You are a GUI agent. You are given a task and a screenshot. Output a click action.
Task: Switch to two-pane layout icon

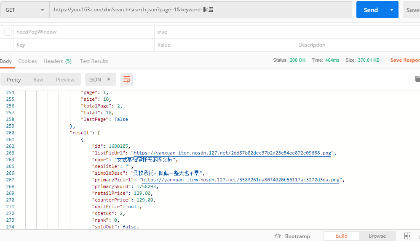[x=407, y=236]
